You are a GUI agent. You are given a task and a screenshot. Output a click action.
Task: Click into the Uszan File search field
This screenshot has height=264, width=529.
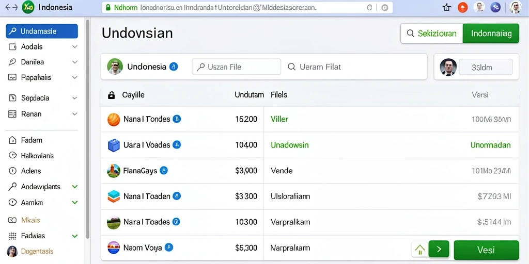pos(236,67)
